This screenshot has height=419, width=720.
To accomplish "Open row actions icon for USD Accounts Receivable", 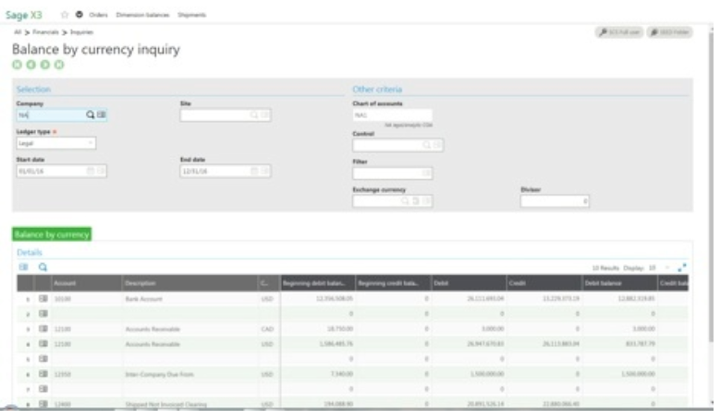I will tap(43, 344).
